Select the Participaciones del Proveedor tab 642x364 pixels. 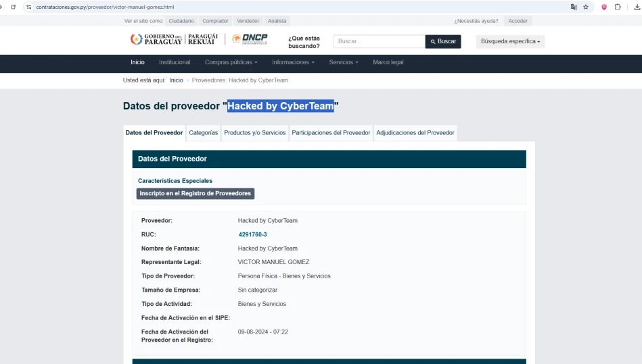click(x=331, y=133)
